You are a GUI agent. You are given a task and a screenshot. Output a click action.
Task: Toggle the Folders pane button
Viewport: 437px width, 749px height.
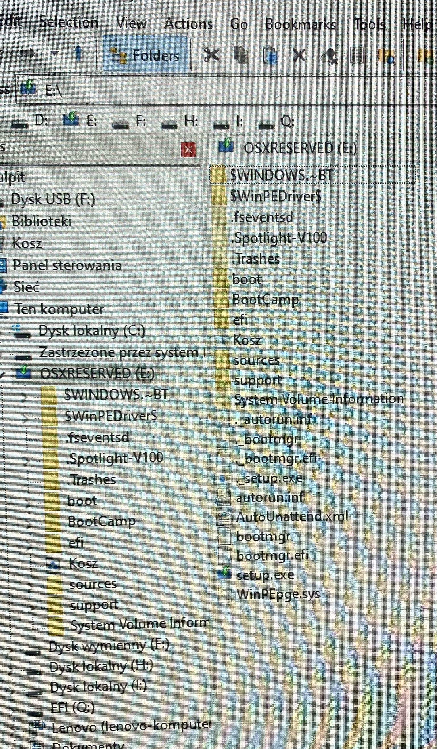tap(145, 54)
